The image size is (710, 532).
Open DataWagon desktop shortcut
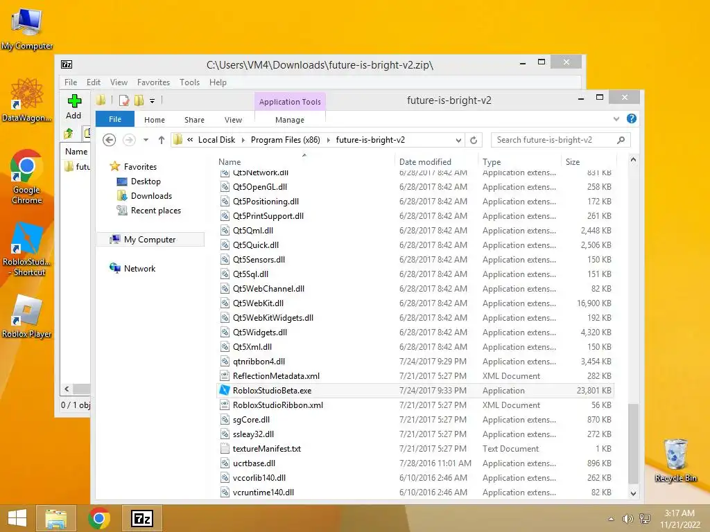point(27,100)
